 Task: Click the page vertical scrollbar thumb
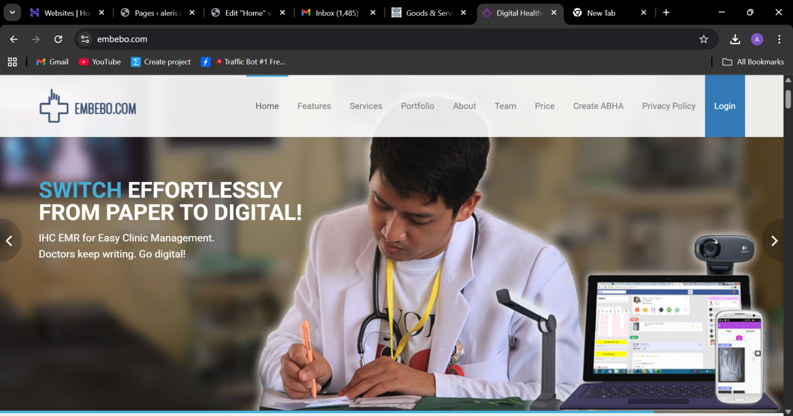[788, 99]
